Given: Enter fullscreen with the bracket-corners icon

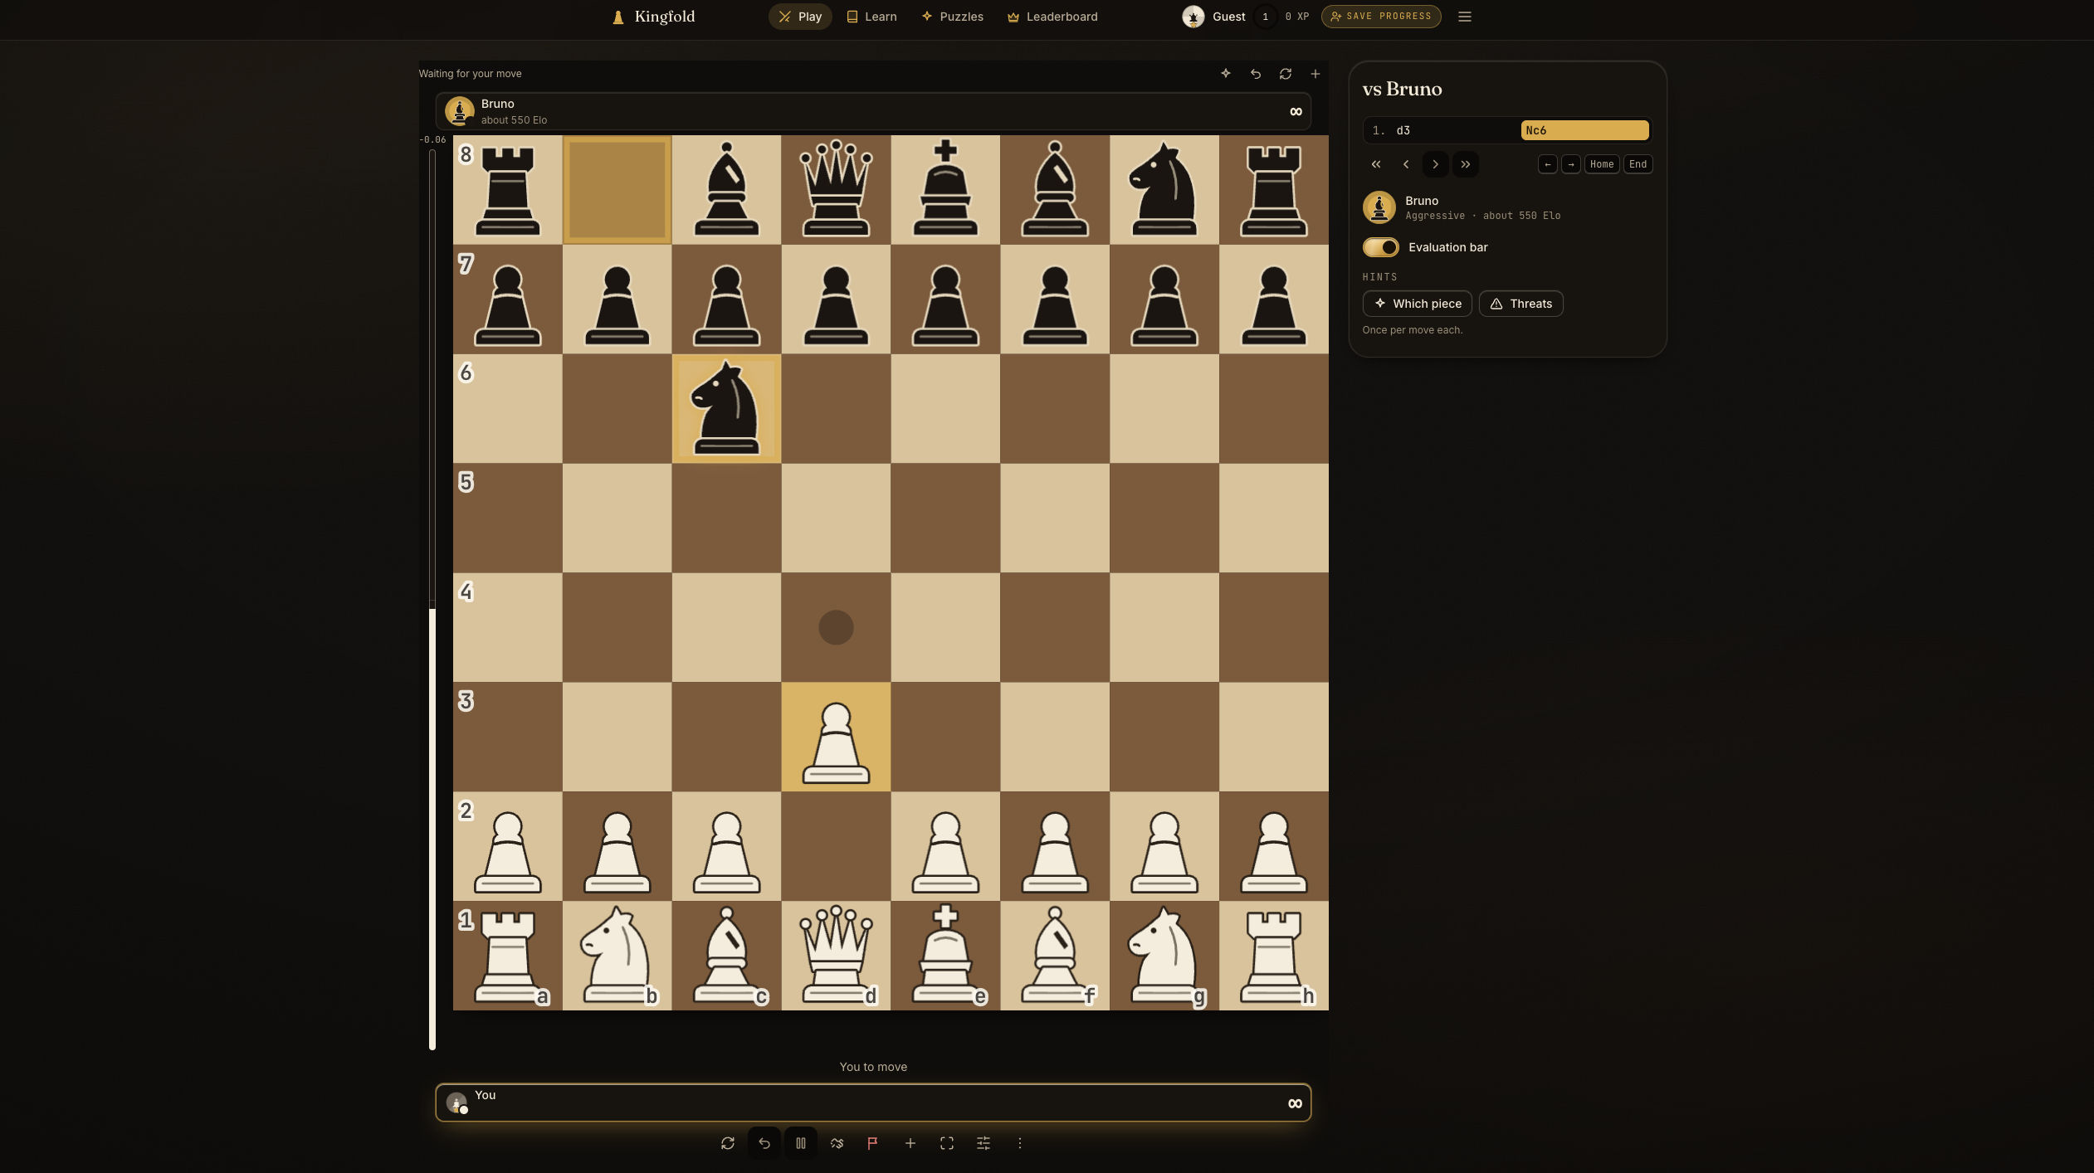Looking at the screenshot, I should coord(946,1143).
